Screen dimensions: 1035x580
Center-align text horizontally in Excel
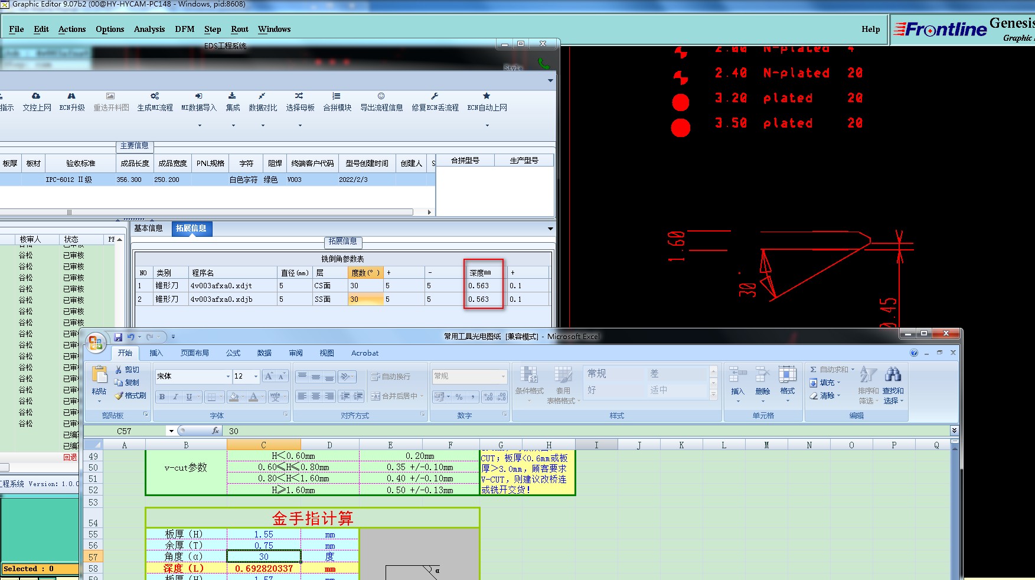coord(316,396)
